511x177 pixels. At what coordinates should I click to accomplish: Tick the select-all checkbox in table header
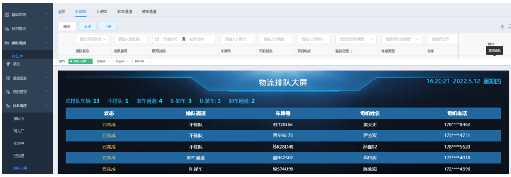[65, 44]
